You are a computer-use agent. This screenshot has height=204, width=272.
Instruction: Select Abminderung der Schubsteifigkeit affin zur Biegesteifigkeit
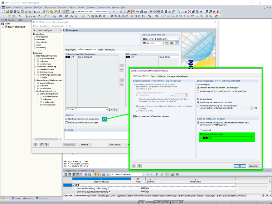point(198,91)
